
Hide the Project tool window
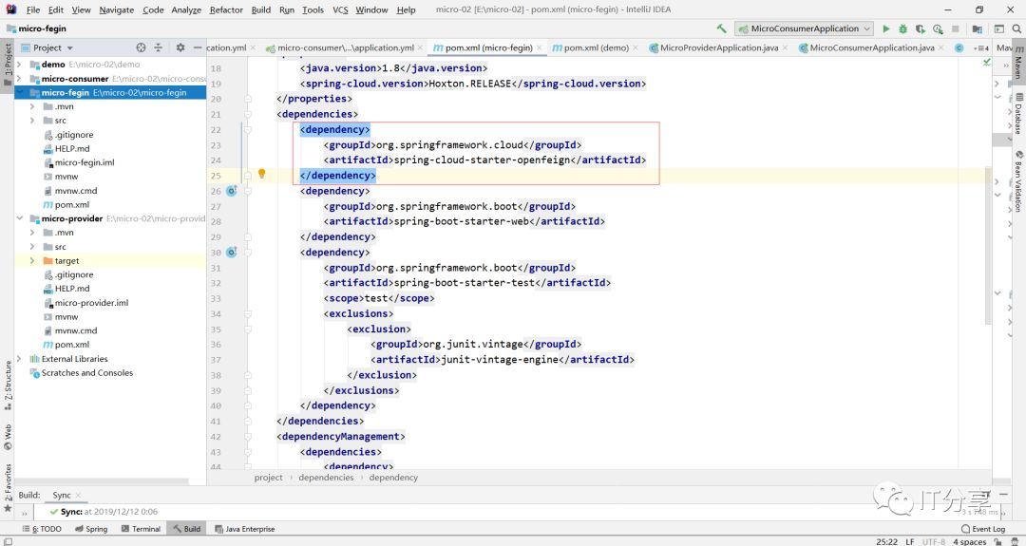(x=197, y=47)
